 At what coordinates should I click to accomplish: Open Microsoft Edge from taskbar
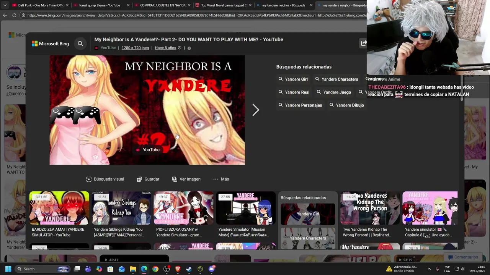[144, 269]
